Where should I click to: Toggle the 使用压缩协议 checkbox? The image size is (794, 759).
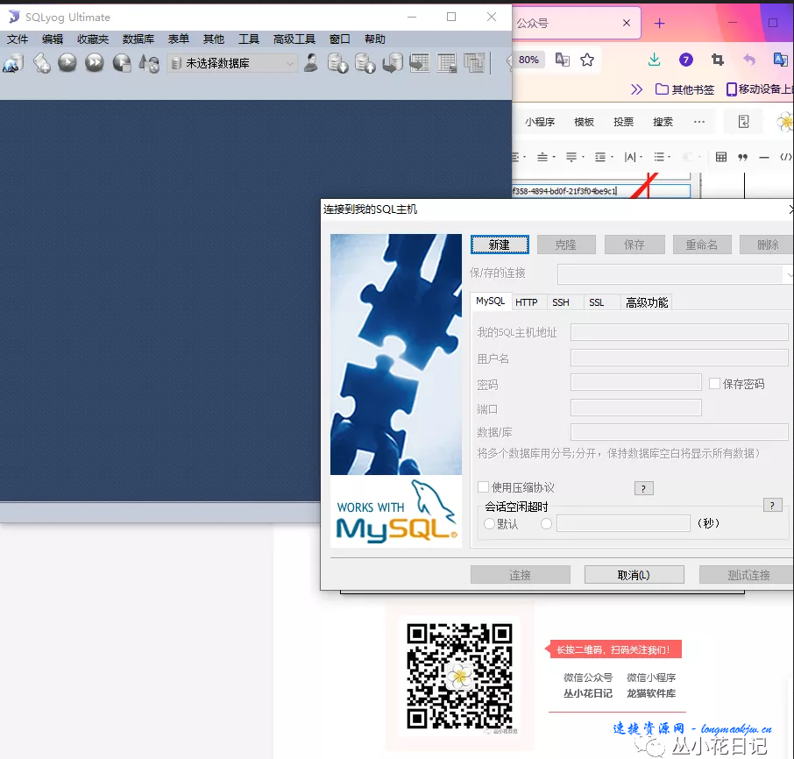pos(483,486)
